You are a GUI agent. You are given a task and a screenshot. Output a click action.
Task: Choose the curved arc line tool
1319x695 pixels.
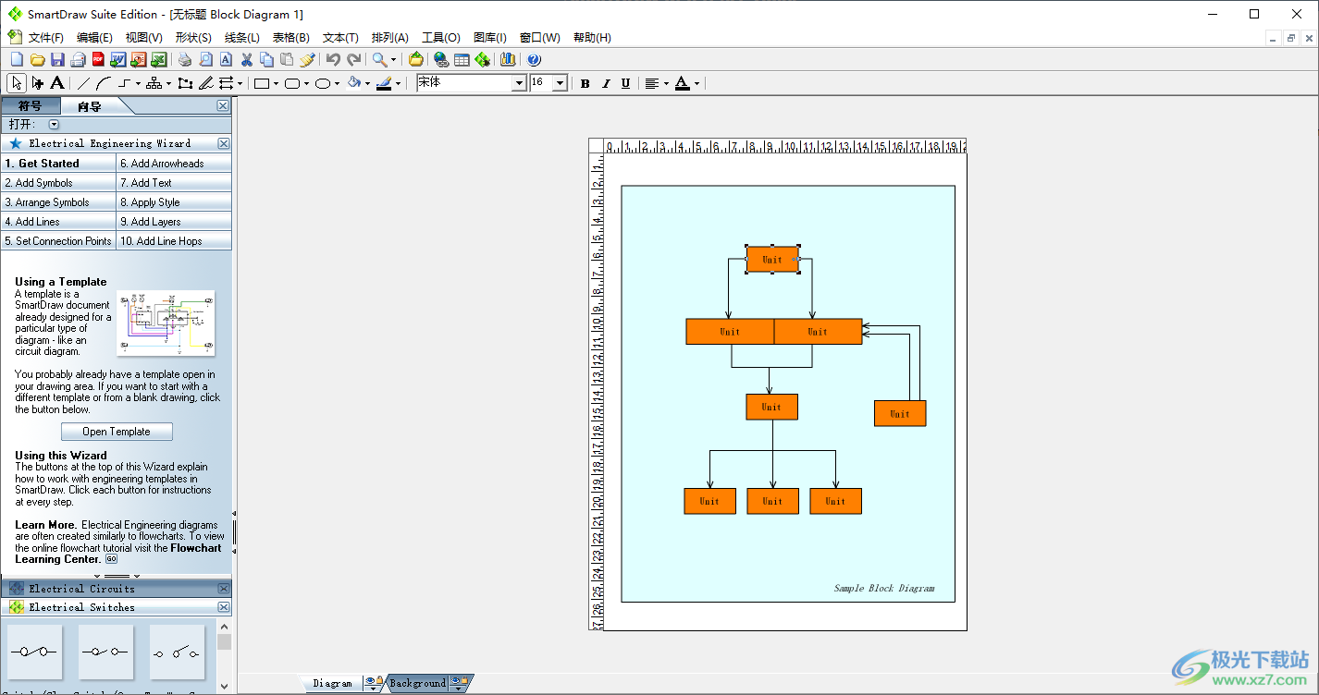click(104, 83)
